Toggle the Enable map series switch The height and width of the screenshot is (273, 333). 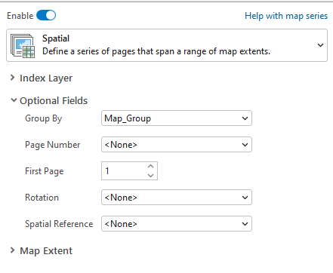[x=46, y=16]
